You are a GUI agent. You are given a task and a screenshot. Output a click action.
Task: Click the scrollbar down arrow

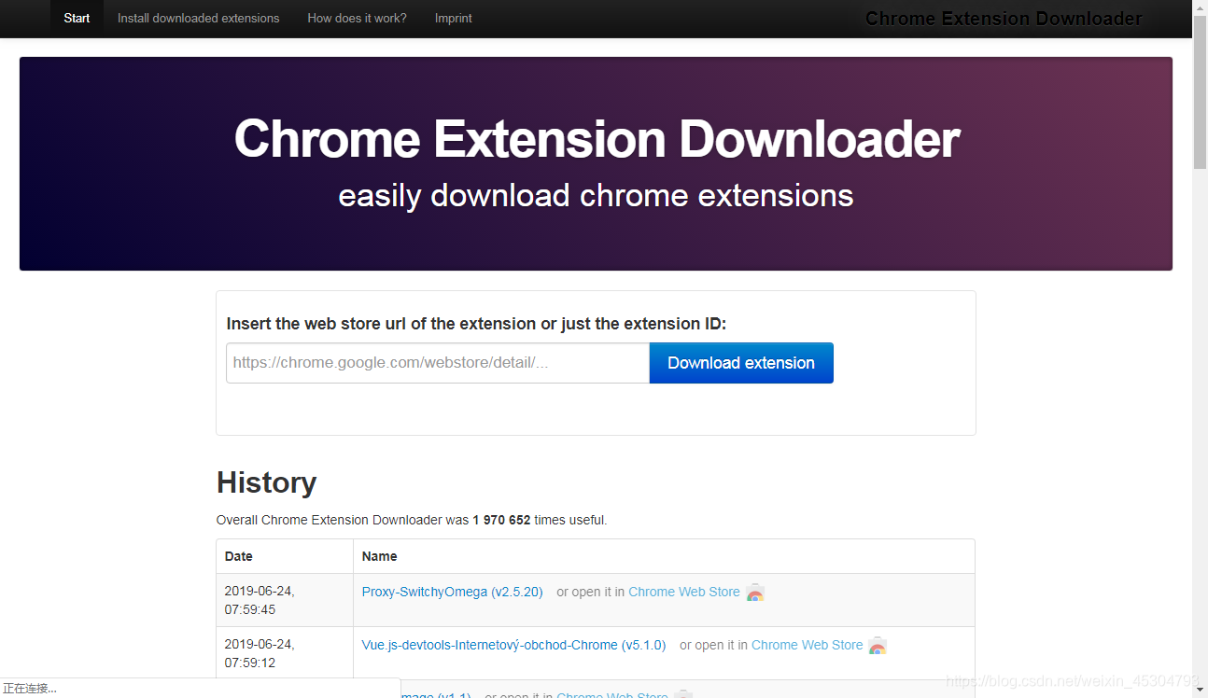coord(1200,691)
